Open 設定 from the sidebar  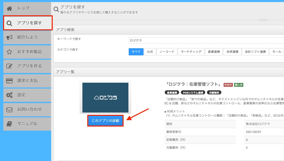pos(27,95)
